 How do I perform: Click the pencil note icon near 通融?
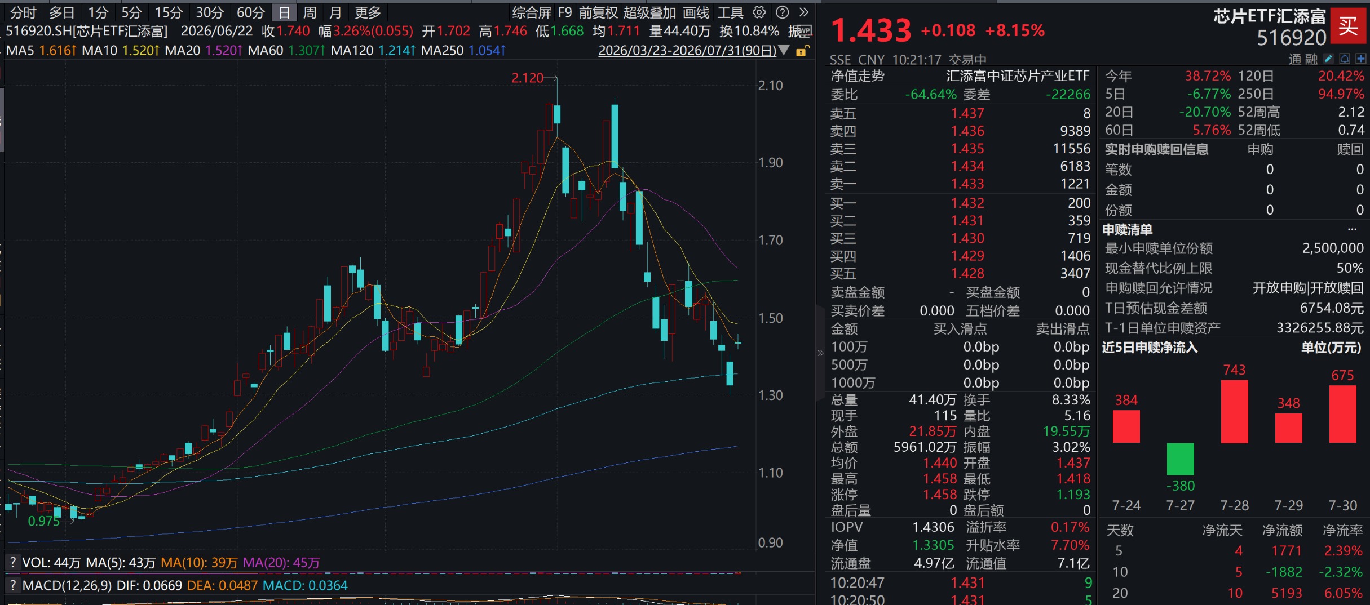[x=1329, y=59]
